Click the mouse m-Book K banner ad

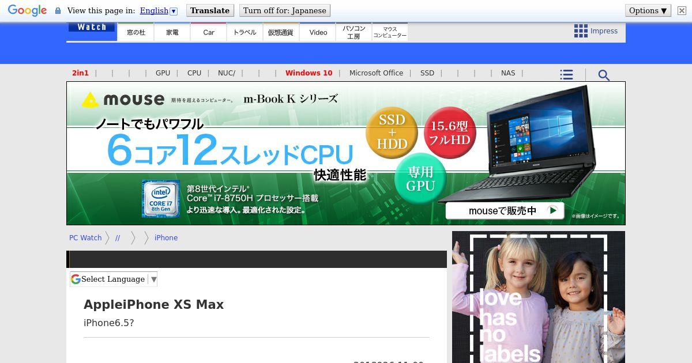pyautogui.click(x=346, y=153)
